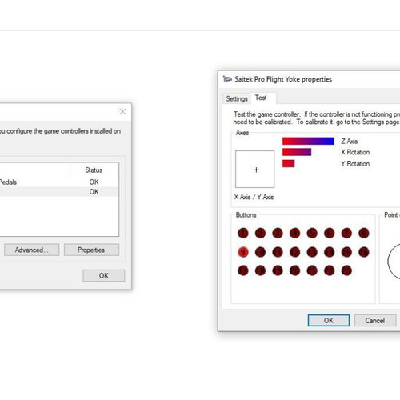Click button indicator 8 in the first row
This screenshot has width=400, height=400.
364,233
